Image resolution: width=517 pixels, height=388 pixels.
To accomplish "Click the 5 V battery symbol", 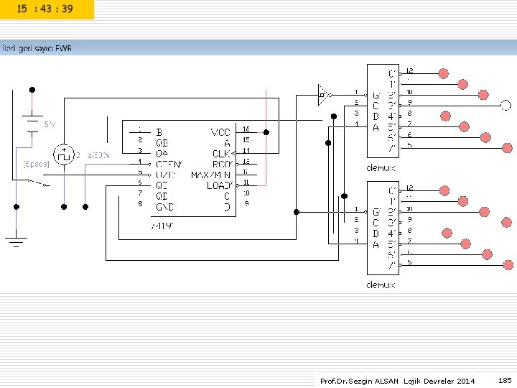I will point(32,124).
